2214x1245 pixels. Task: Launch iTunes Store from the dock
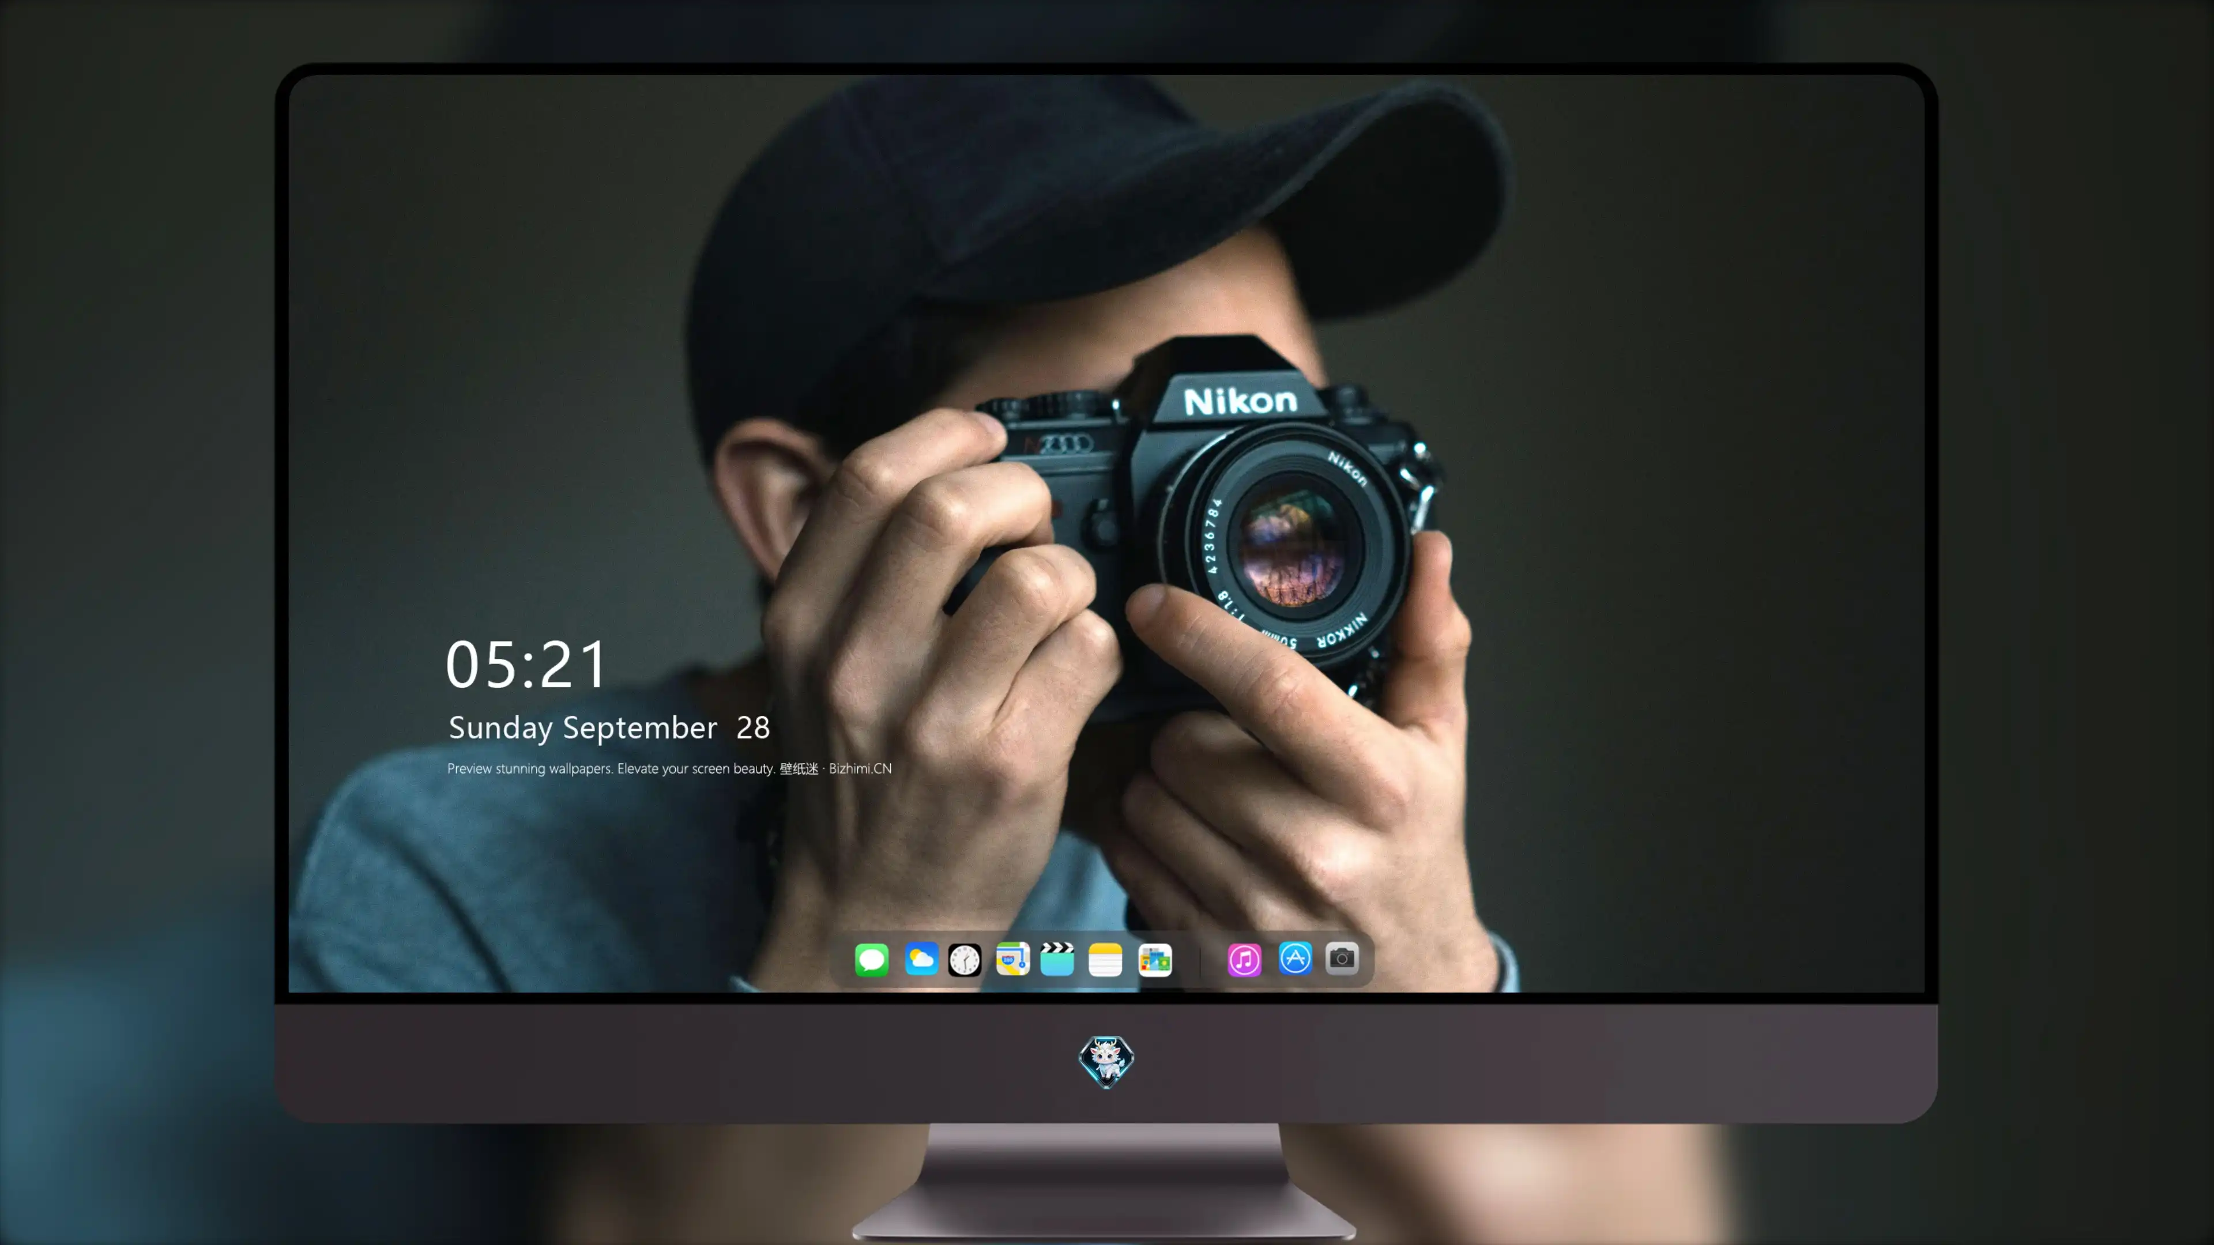[x=1245, y=959]
